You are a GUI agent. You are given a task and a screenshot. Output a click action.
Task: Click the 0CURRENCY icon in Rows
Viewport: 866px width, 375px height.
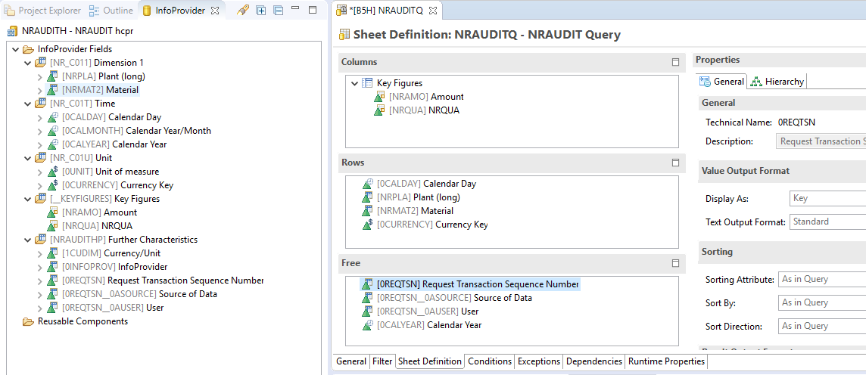368,225
